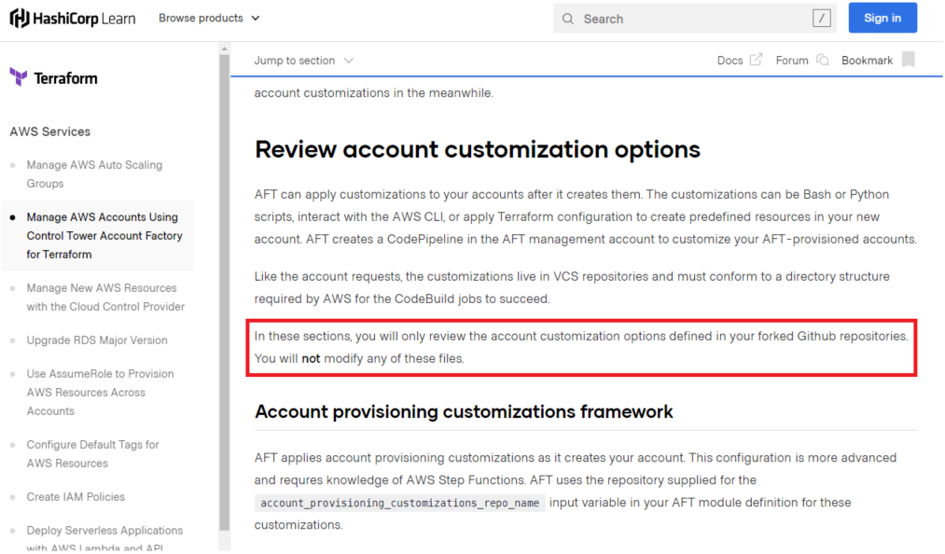Click the Terraform logo in the sidebar
Screen dimensions: 945x554
tap(53, 78)
